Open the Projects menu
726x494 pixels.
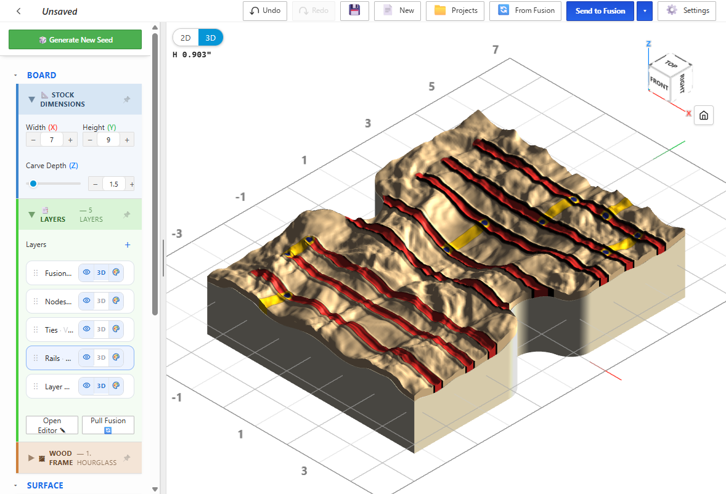[x=455, y=10]
